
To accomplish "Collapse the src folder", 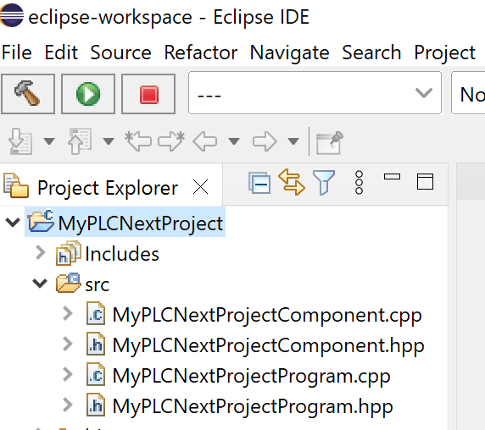I will [x=40, y=283].
